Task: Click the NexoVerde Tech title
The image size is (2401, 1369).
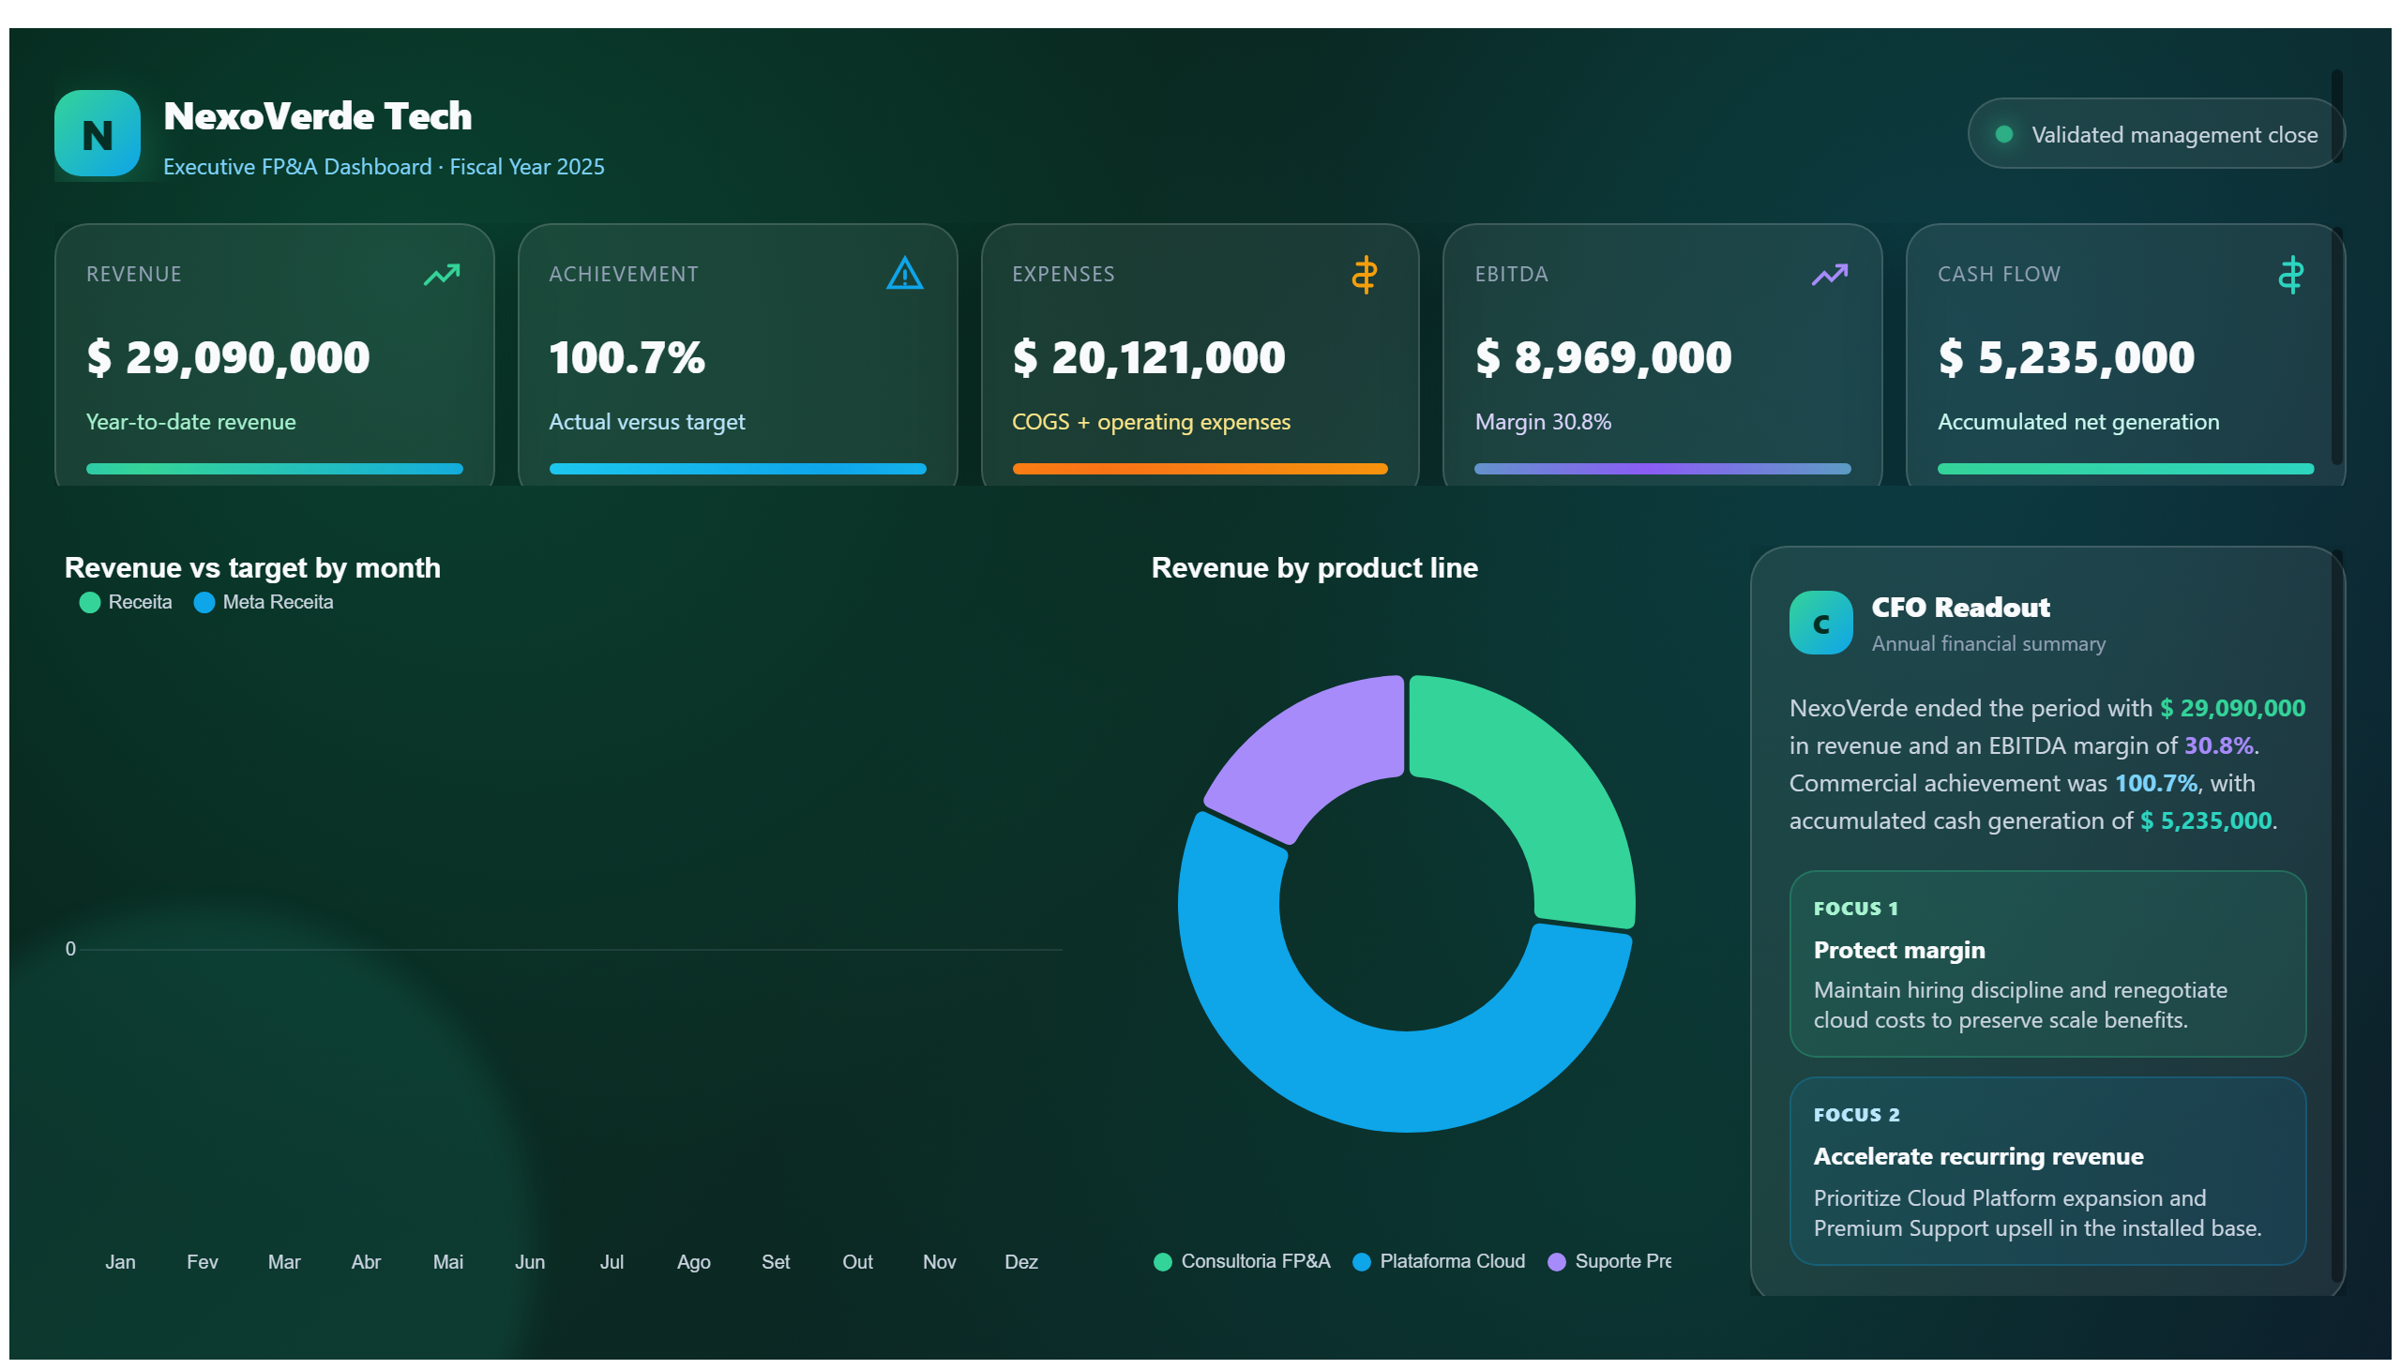Action: [x=318, y=116]
